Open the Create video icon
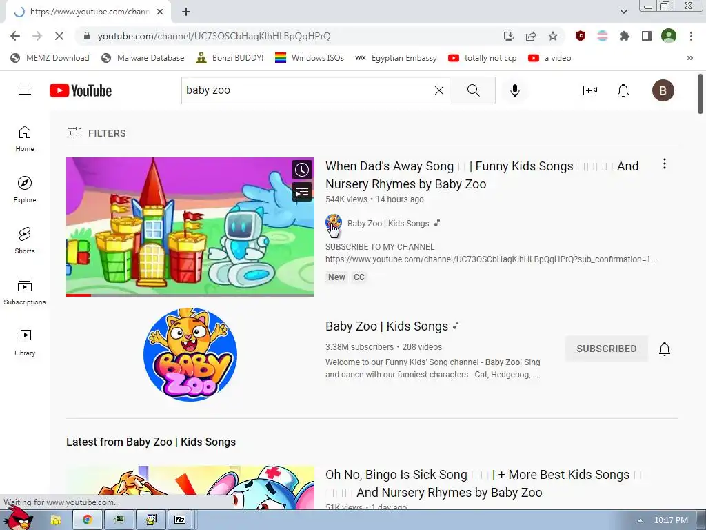Image resolution: width=706 pixels, height=530 pixels. click(x=590, y=90)
